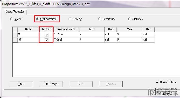Edit the Min value 9 for S

[92, 35]
